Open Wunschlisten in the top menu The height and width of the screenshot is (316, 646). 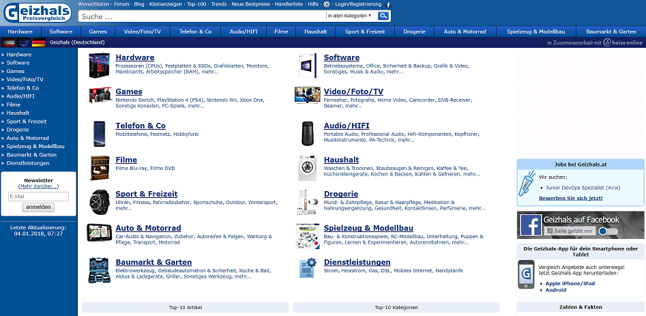(93, 4)
